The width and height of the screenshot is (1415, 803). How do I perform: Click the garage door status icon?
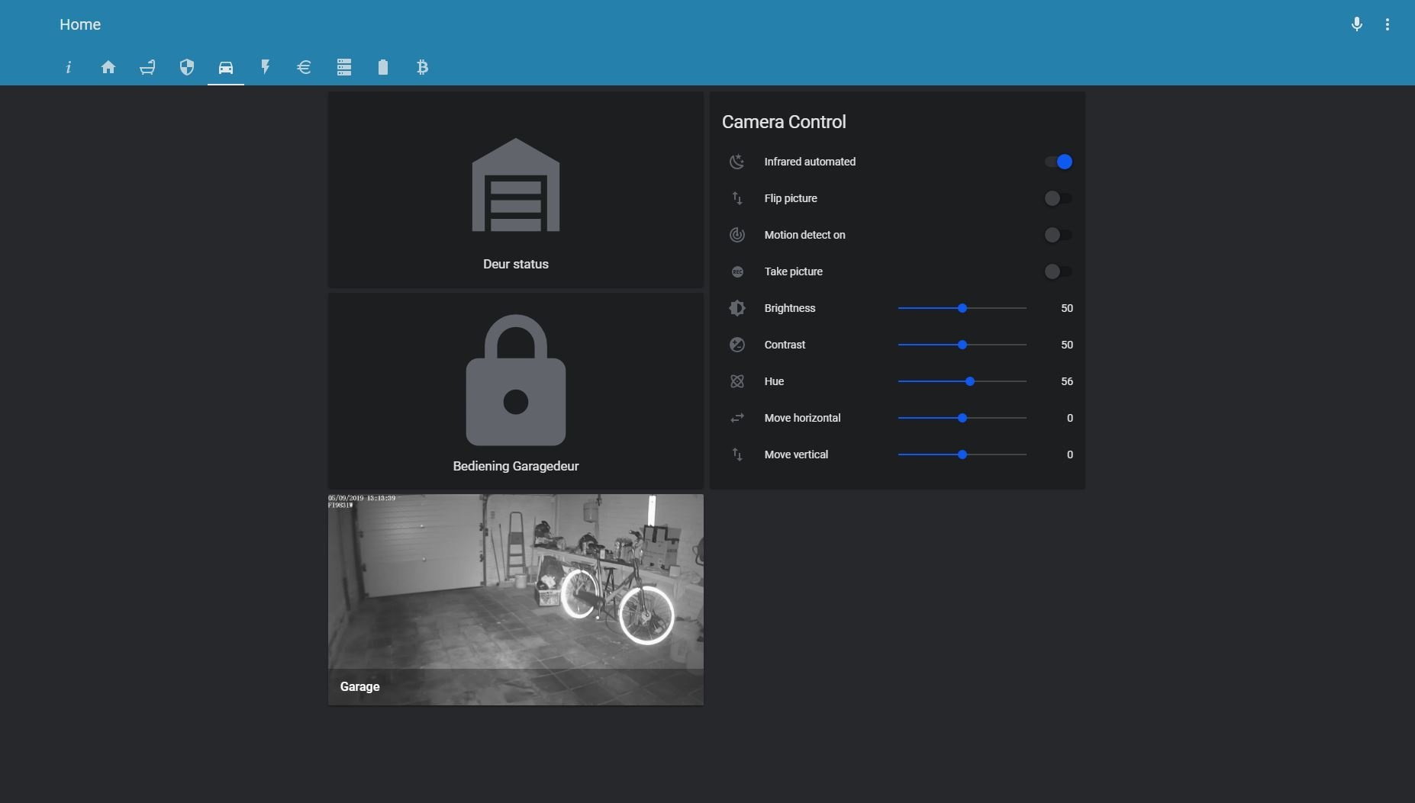click(516, 185)
